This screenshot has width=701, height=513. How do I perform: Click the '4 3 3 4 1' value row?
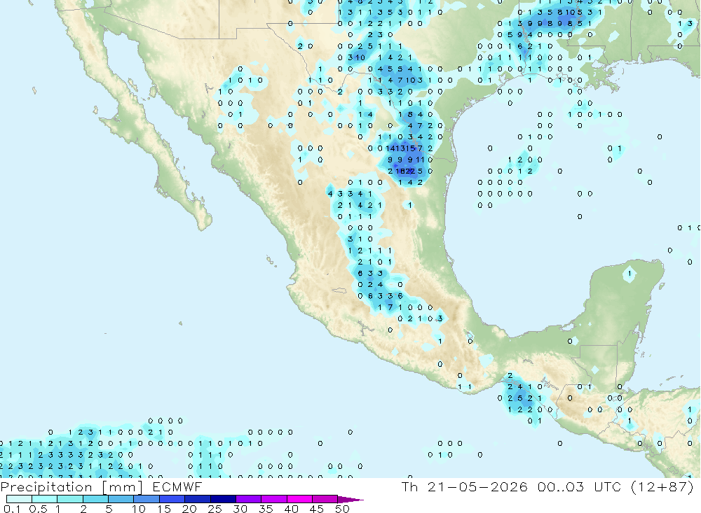pyautogui.click(x=350, y=194)
